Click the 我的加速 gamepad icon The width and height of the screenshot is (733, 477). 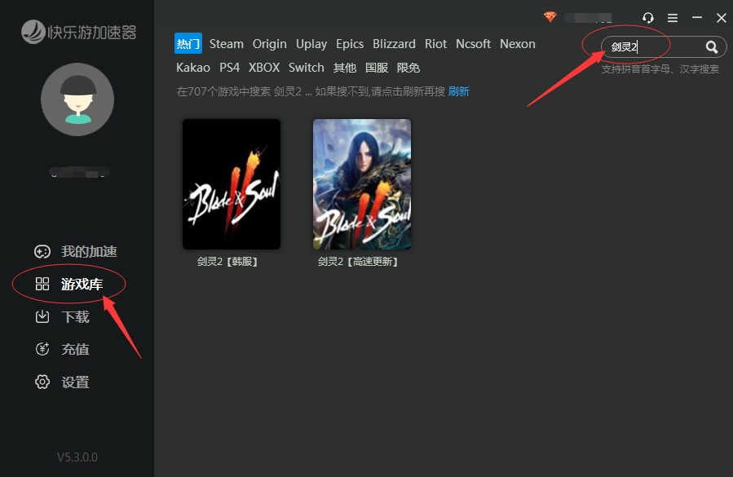tap(42, 252)
